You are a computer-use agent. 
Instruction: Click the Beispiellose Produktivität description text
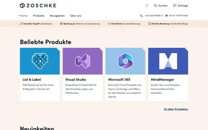(x=81, y=89)
